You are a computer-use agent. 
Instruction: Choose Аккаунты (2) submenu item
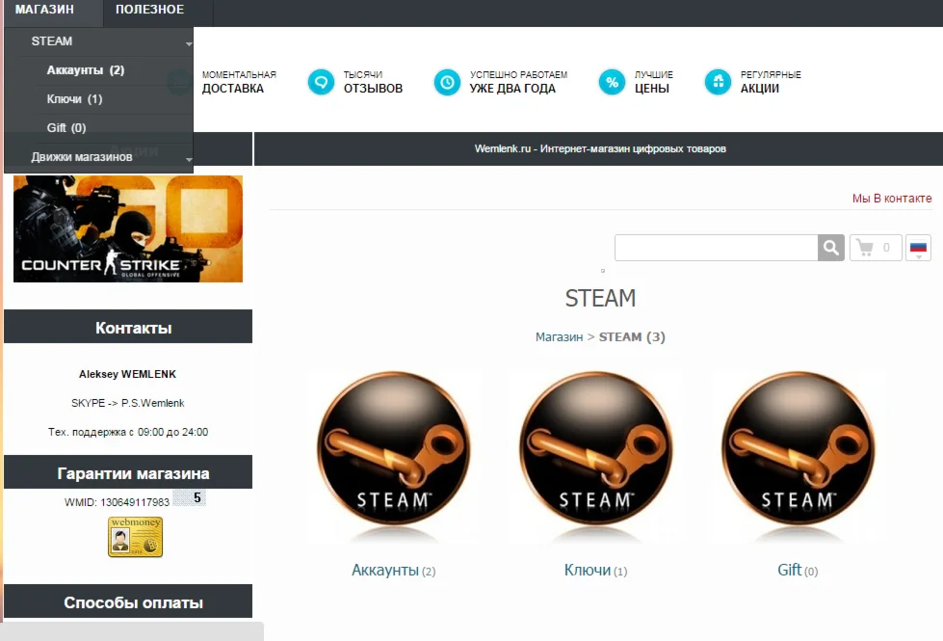click(86, 70)
